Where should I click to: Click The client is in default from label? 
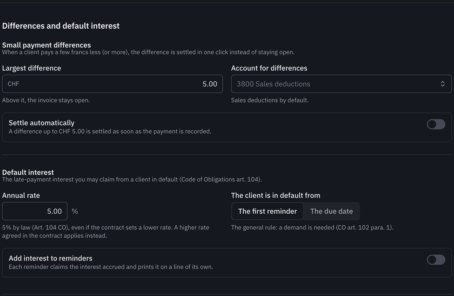pos(276,196)
